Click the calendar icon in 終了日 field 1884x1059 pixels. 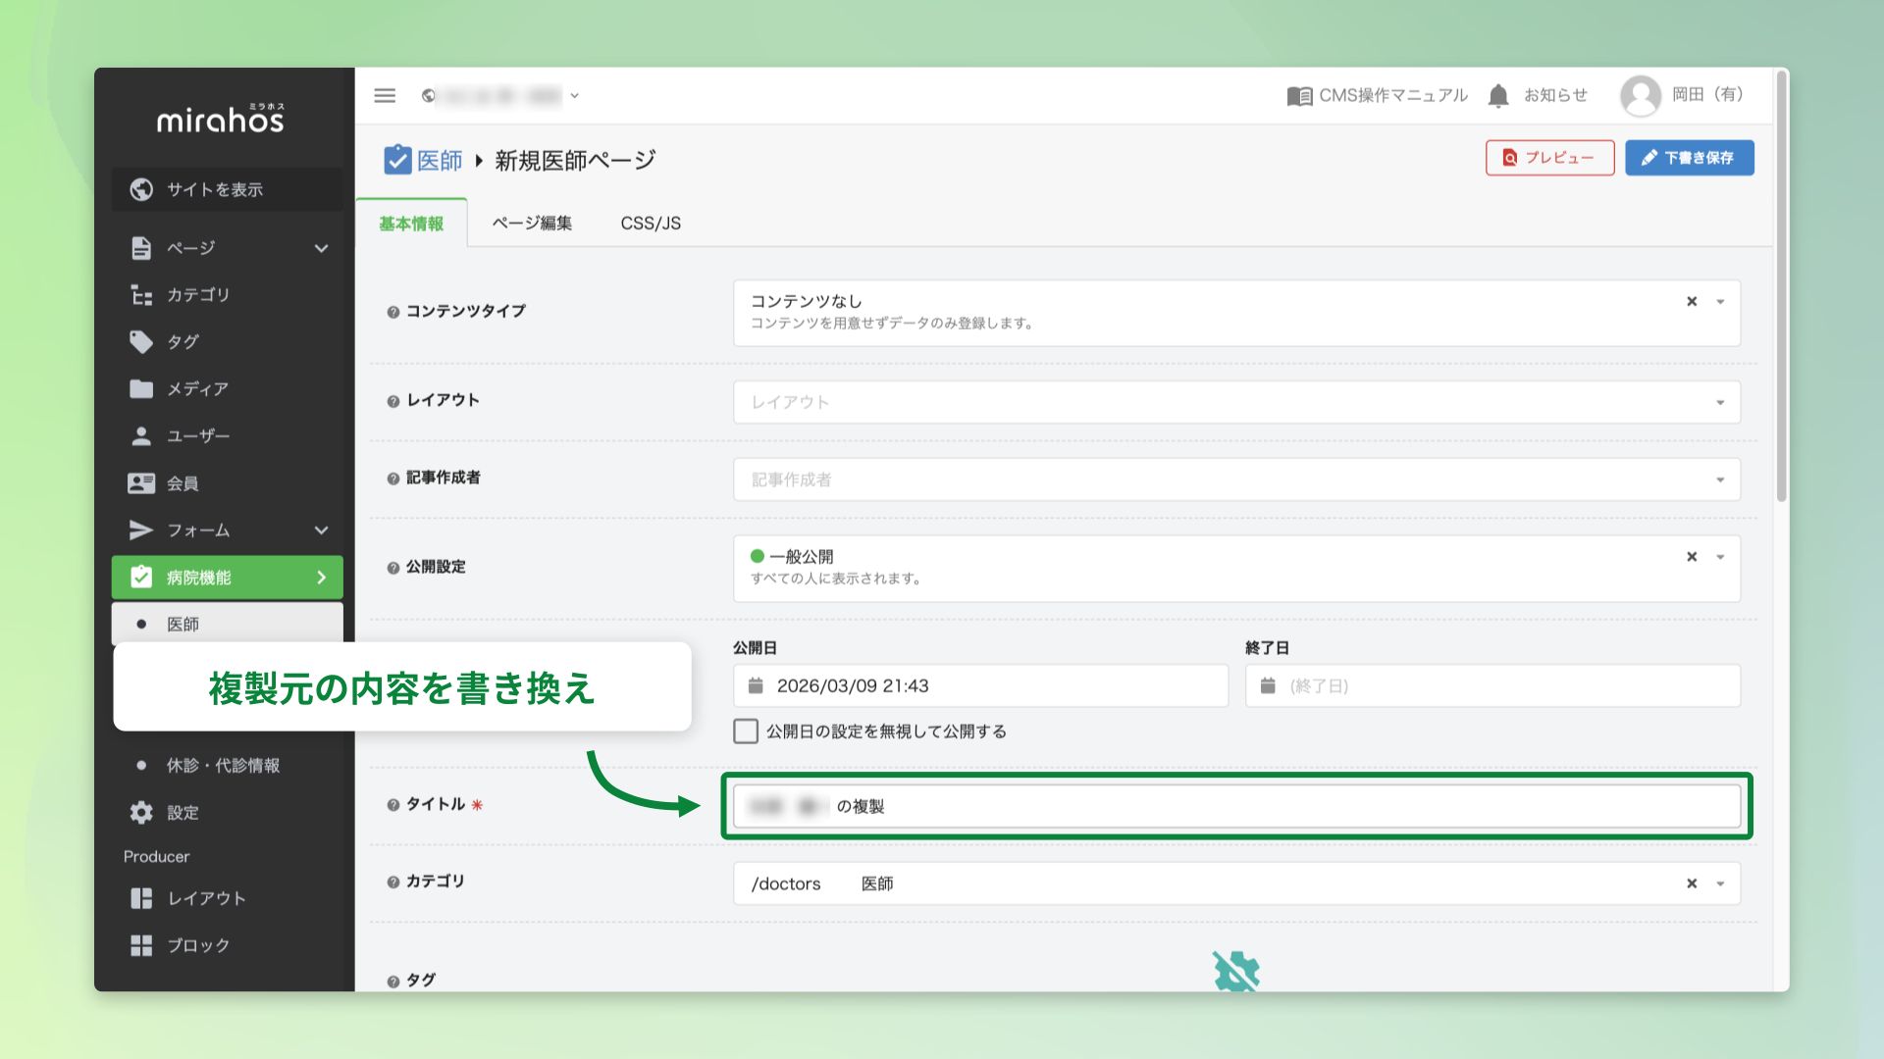[x=1268, y=685]
